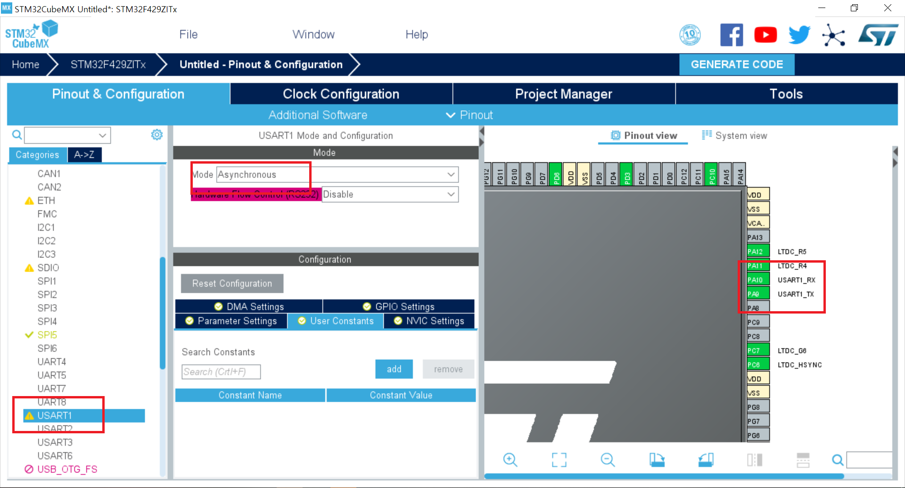Switch to Tools tab

coord(786,94)
